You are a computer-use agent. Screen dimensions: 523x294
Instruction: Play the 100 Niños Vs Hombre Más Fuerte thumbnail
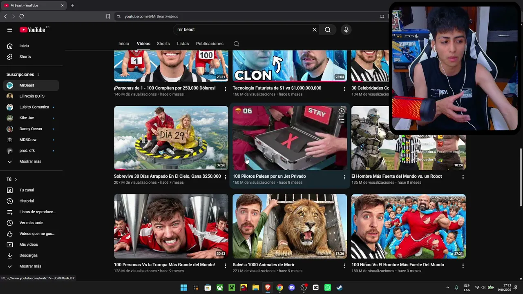409,226
